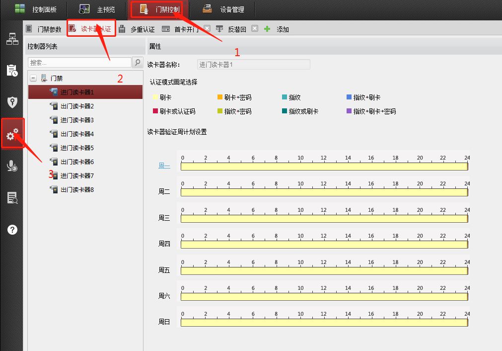Image resolution: width=502 pixels, height=351 pixels.
Task: Close the 首卡开门 tab with its X
Action: [x=207, y=29]
